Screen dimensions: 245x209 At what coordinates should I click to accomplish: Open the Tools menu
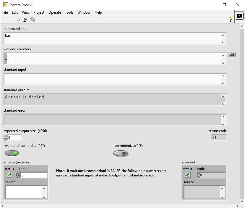tap(69, 12)
